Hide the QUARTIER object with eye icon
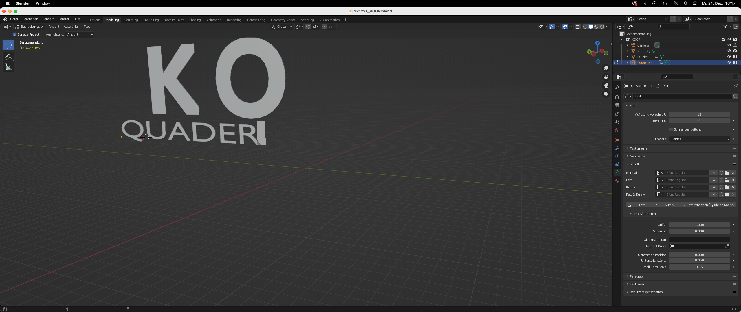 [729, 62]
